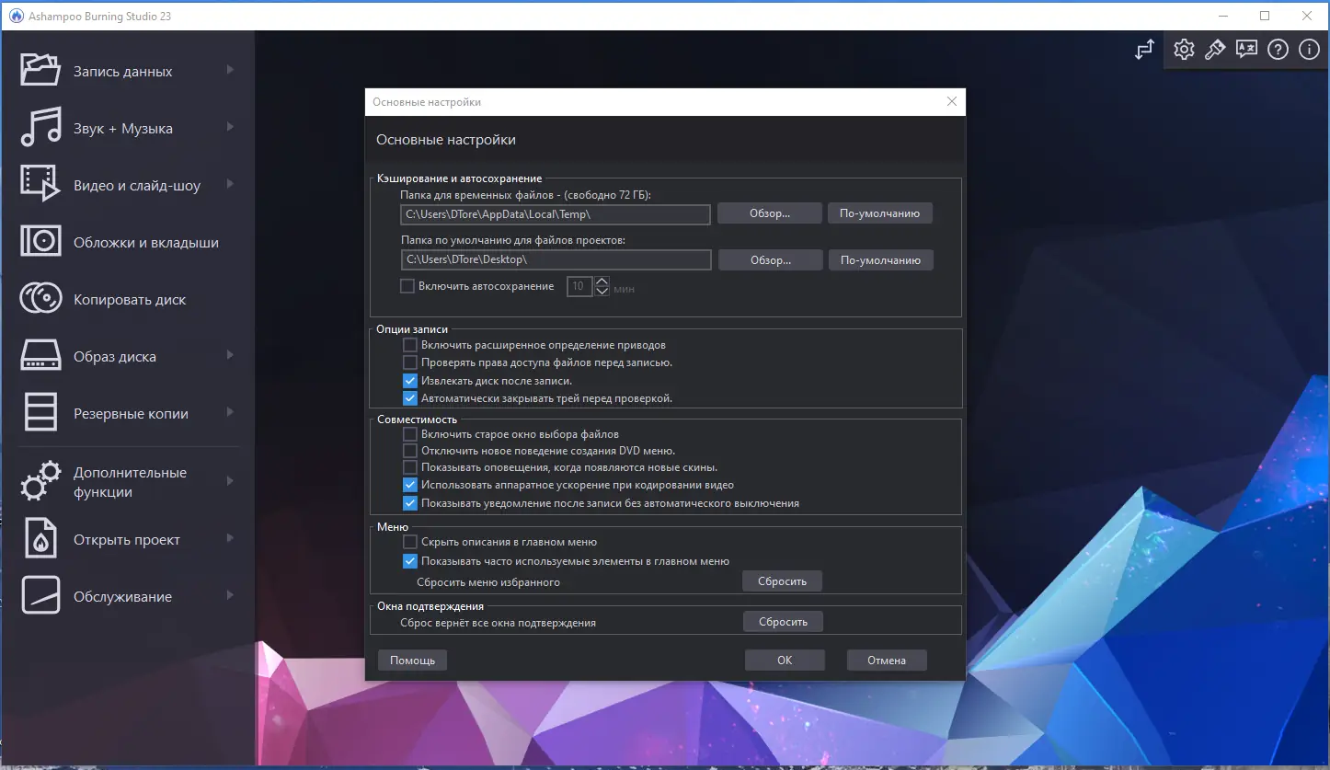Click the Отмена button

tap(887, 660)
